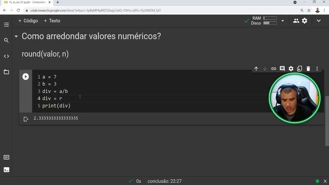The height and width of the screenshot is (185, 329).
Task: Place cursor in line 'div = r'
Action: tap(52, 98)
